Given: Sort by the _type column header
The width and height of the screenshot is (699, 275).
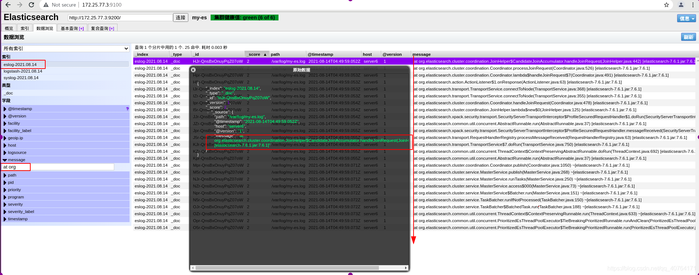Looking at the screenshot, I should coord(180,54).
